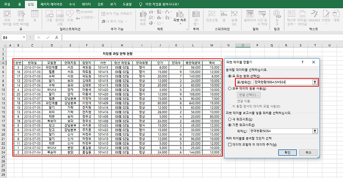
Task: Click the title 지점별 과일 판매 현황
Action: pos(118,54)
